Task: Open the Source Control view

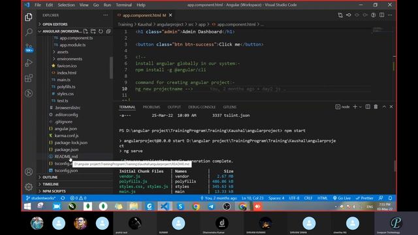Action: click(29, 48)
